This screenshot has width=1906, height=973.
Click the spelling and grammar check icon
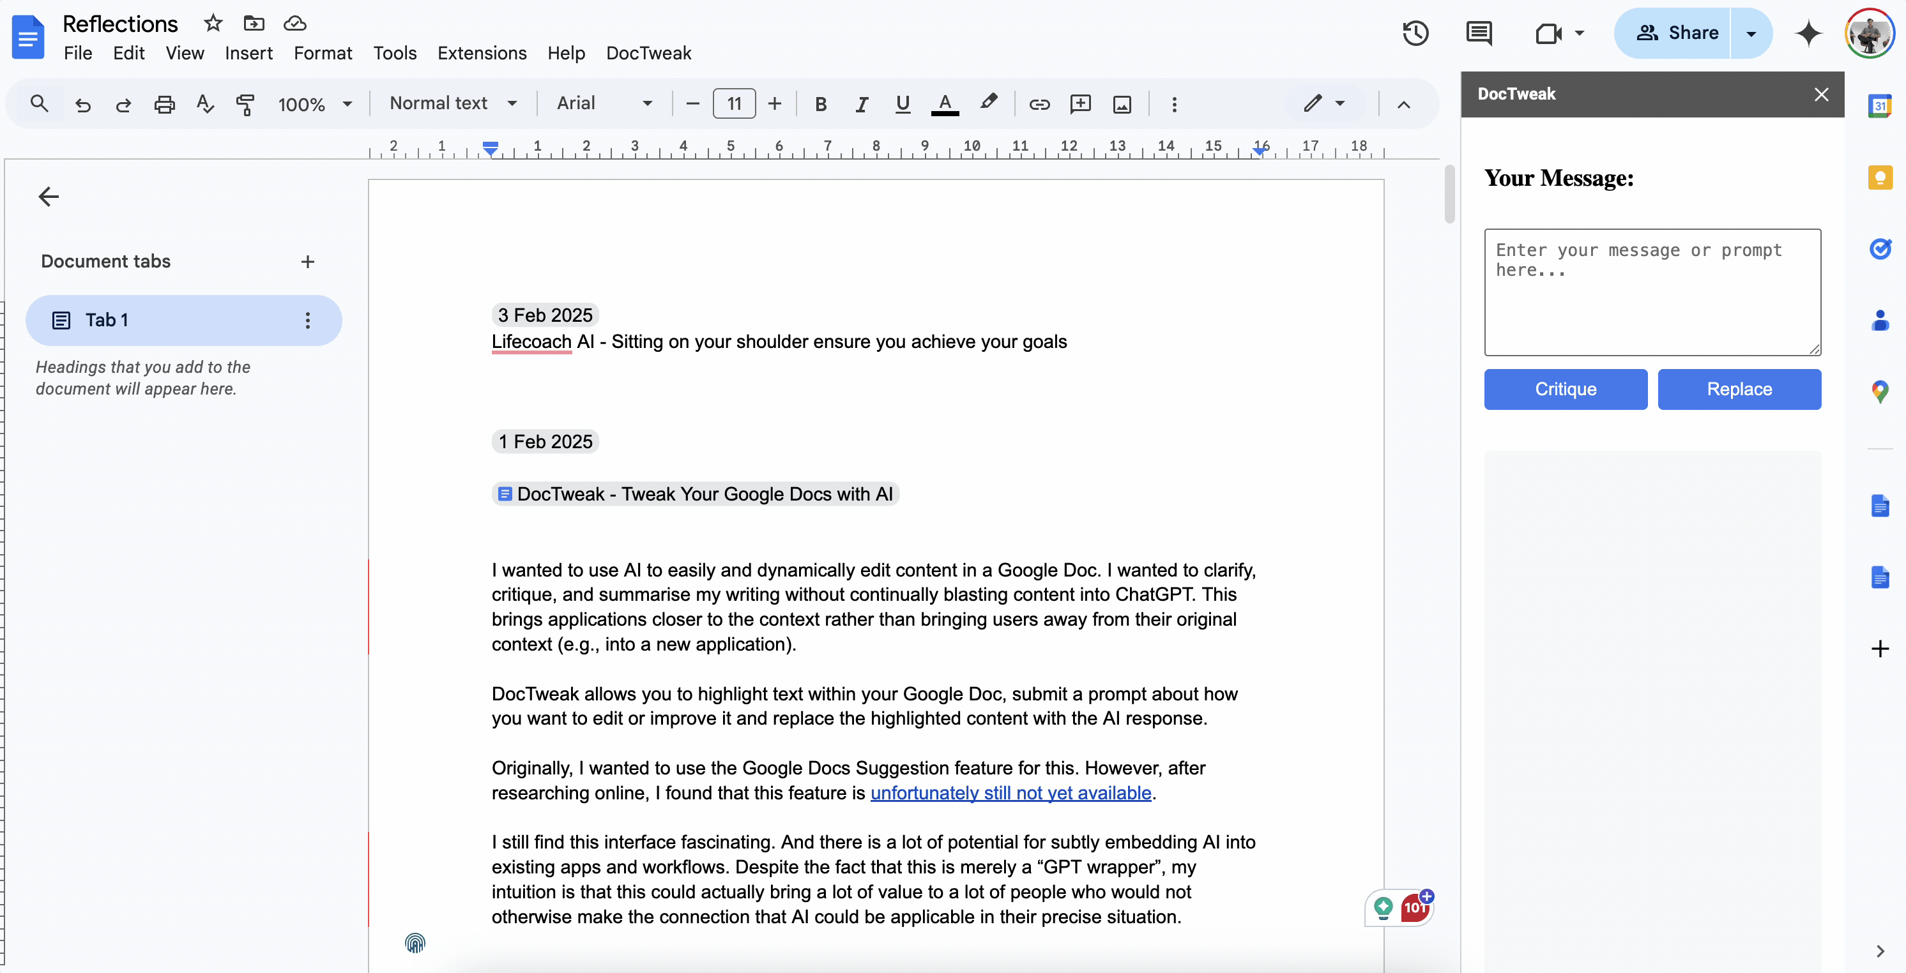(205, 104)
